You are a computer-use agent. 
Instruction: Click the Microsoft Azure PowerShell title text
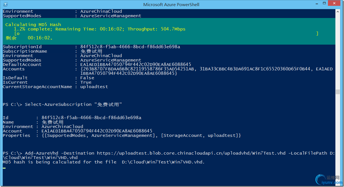[171, 4]
